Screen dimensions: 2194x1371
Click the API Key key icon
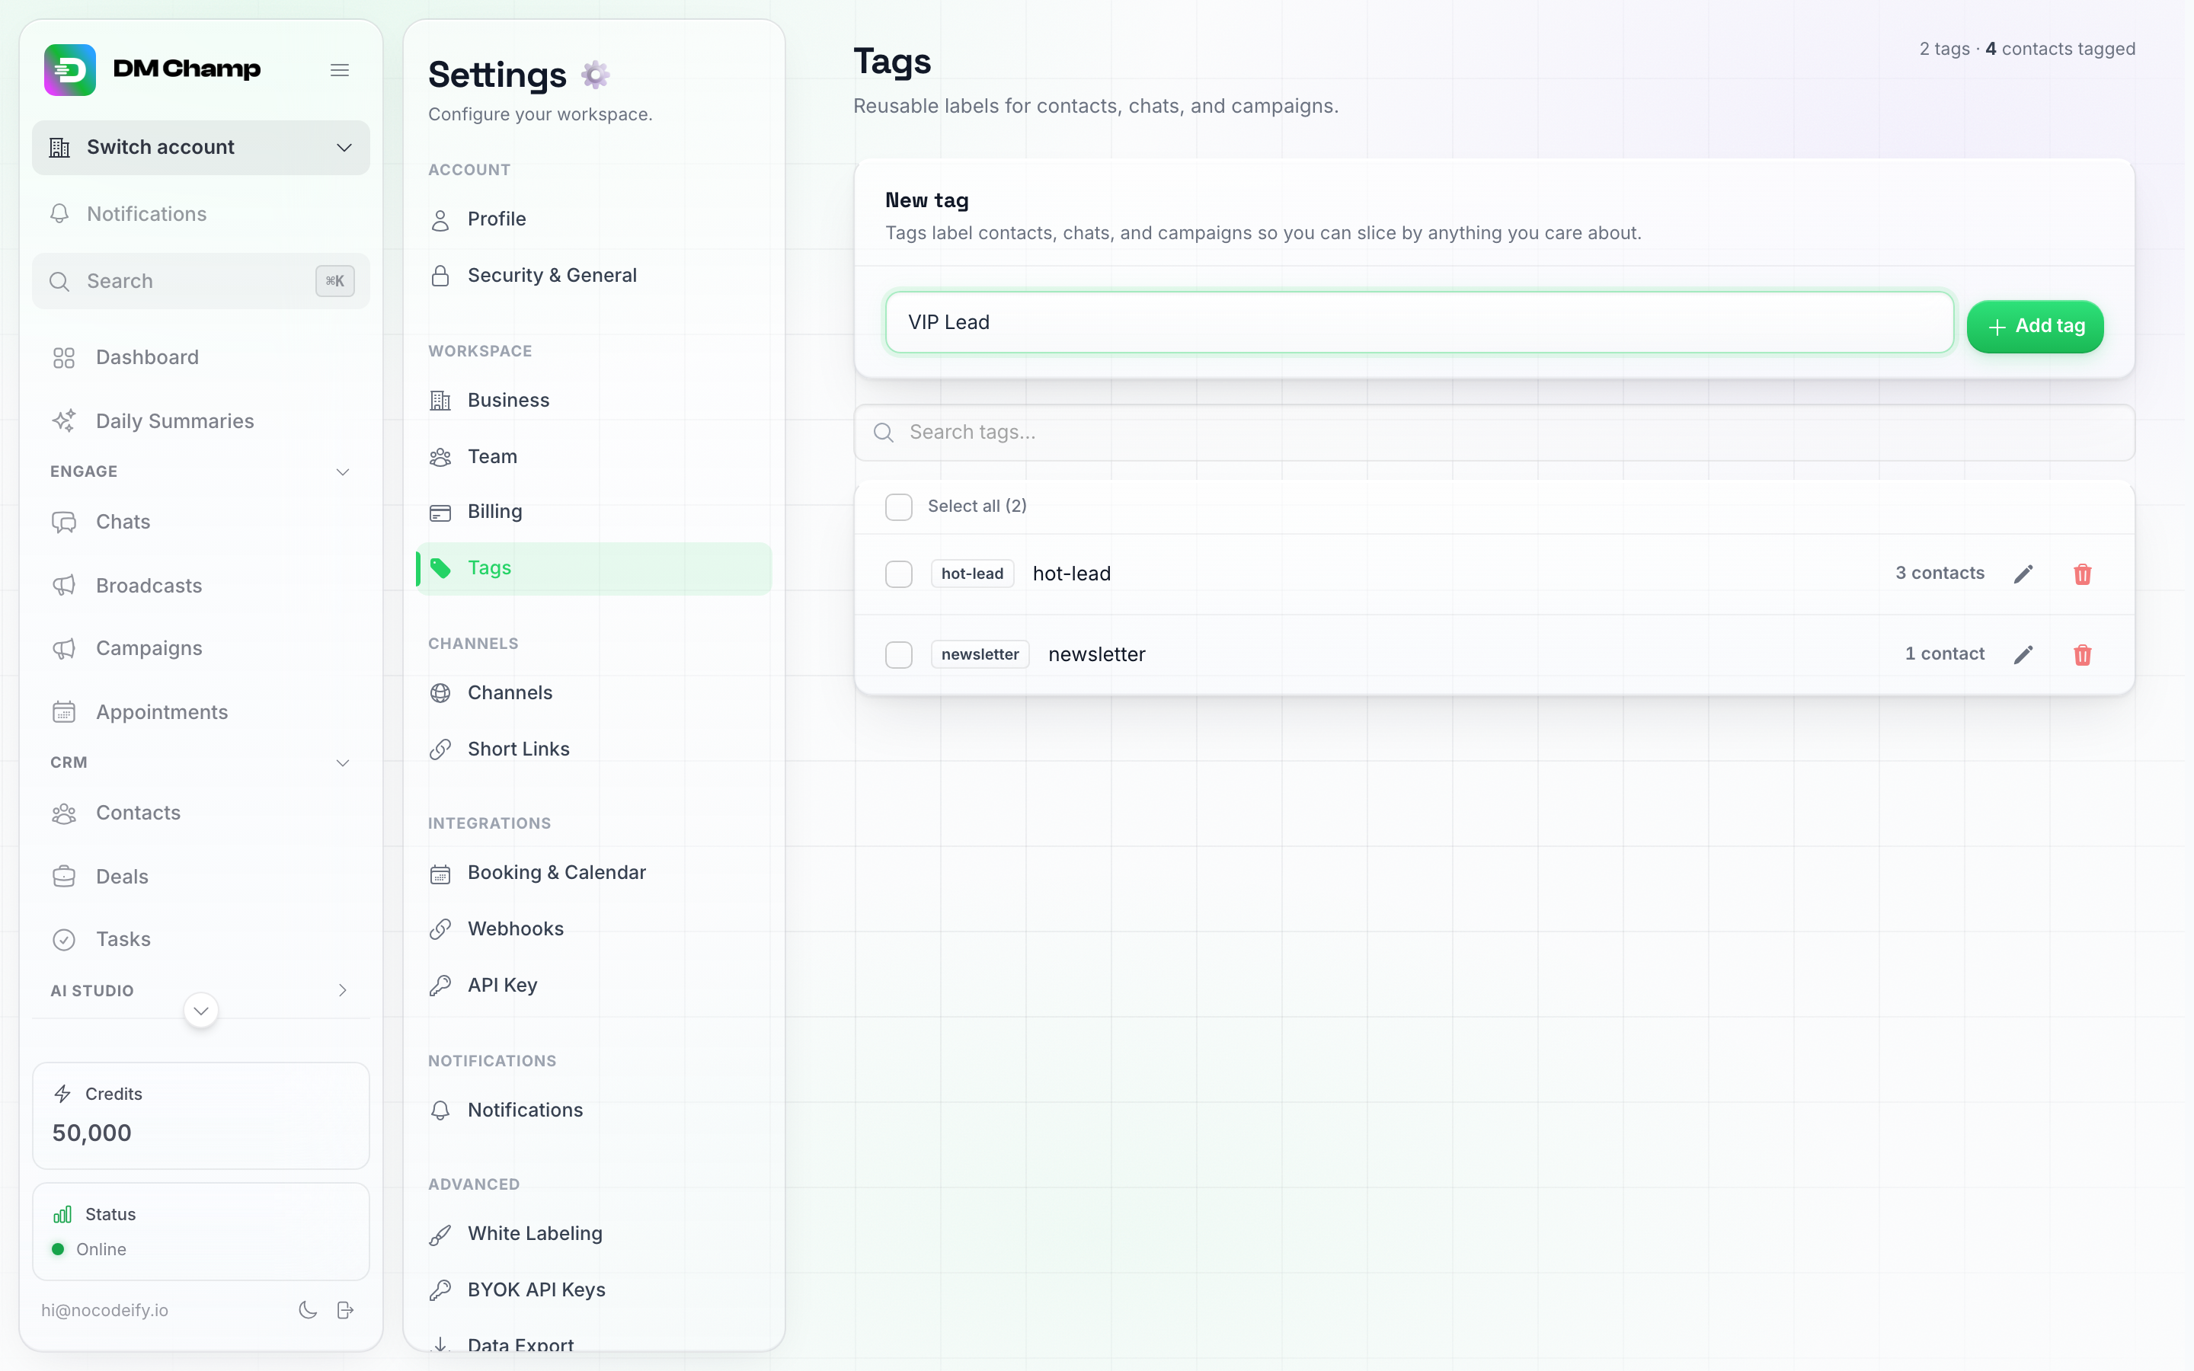440,986
